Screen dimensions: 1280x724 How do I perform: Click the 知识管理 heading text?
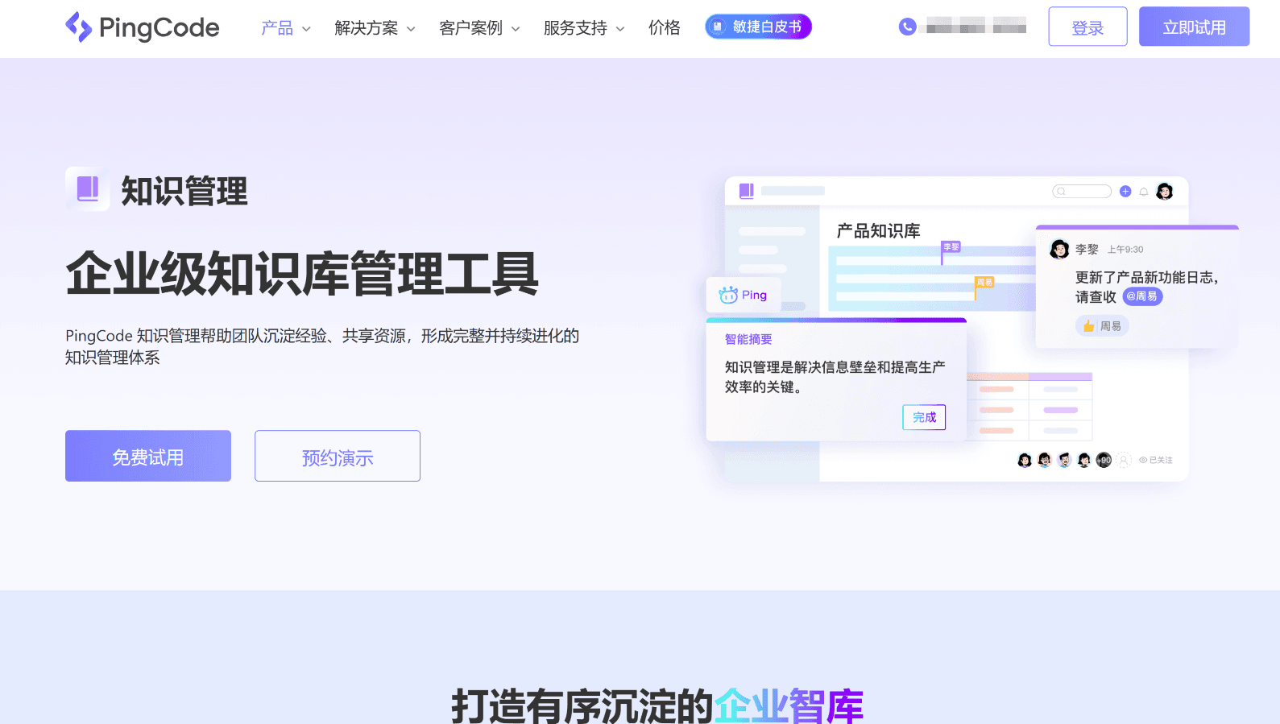click(184, 192)
